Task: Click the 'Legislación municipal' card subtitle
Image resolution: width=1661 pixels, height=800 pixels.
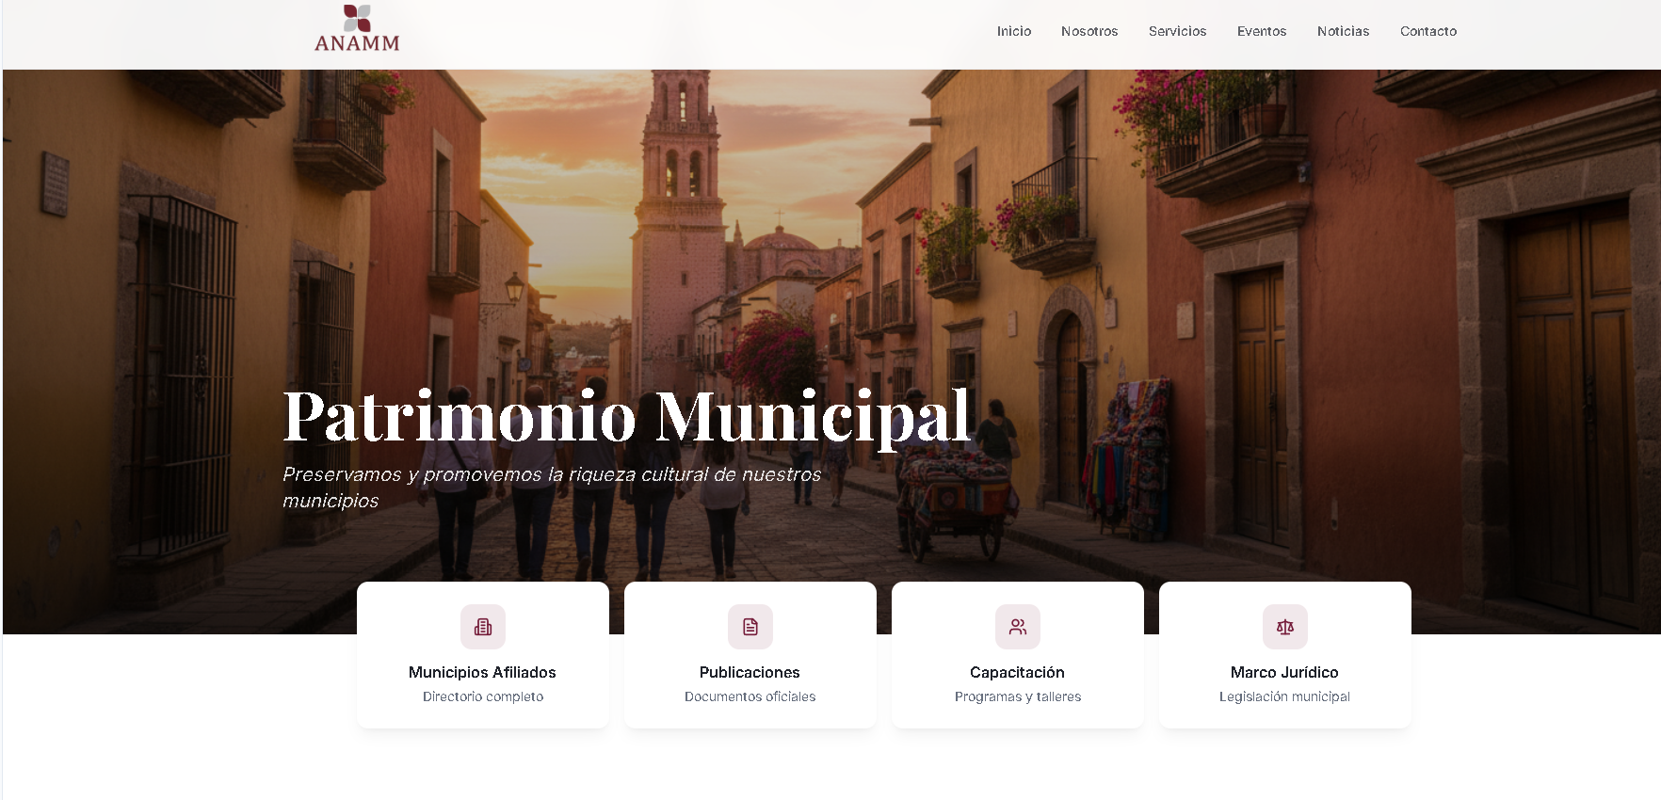Action: (1284, 696)
